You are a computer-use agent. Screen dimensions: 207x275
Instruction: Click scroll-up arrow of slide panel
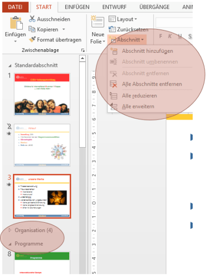click(82, 58)
